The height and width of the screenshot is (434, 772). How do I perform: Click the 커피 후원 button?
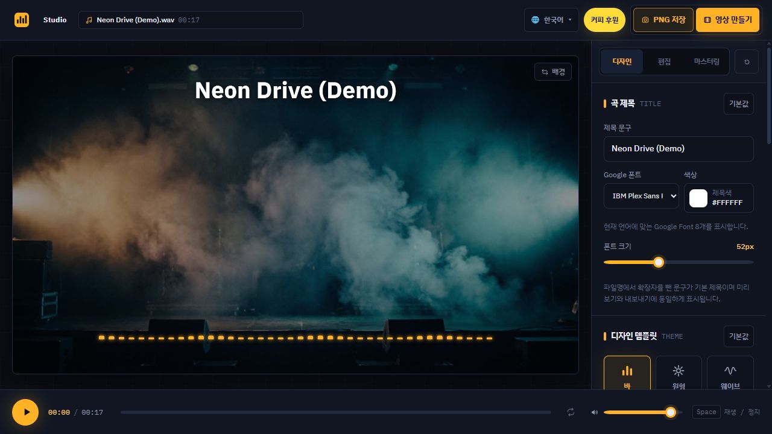click(604, 20)
